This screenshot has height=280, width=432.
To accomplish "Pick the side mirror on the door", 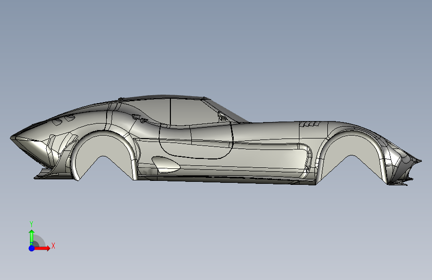I will [x=222, y=116].
